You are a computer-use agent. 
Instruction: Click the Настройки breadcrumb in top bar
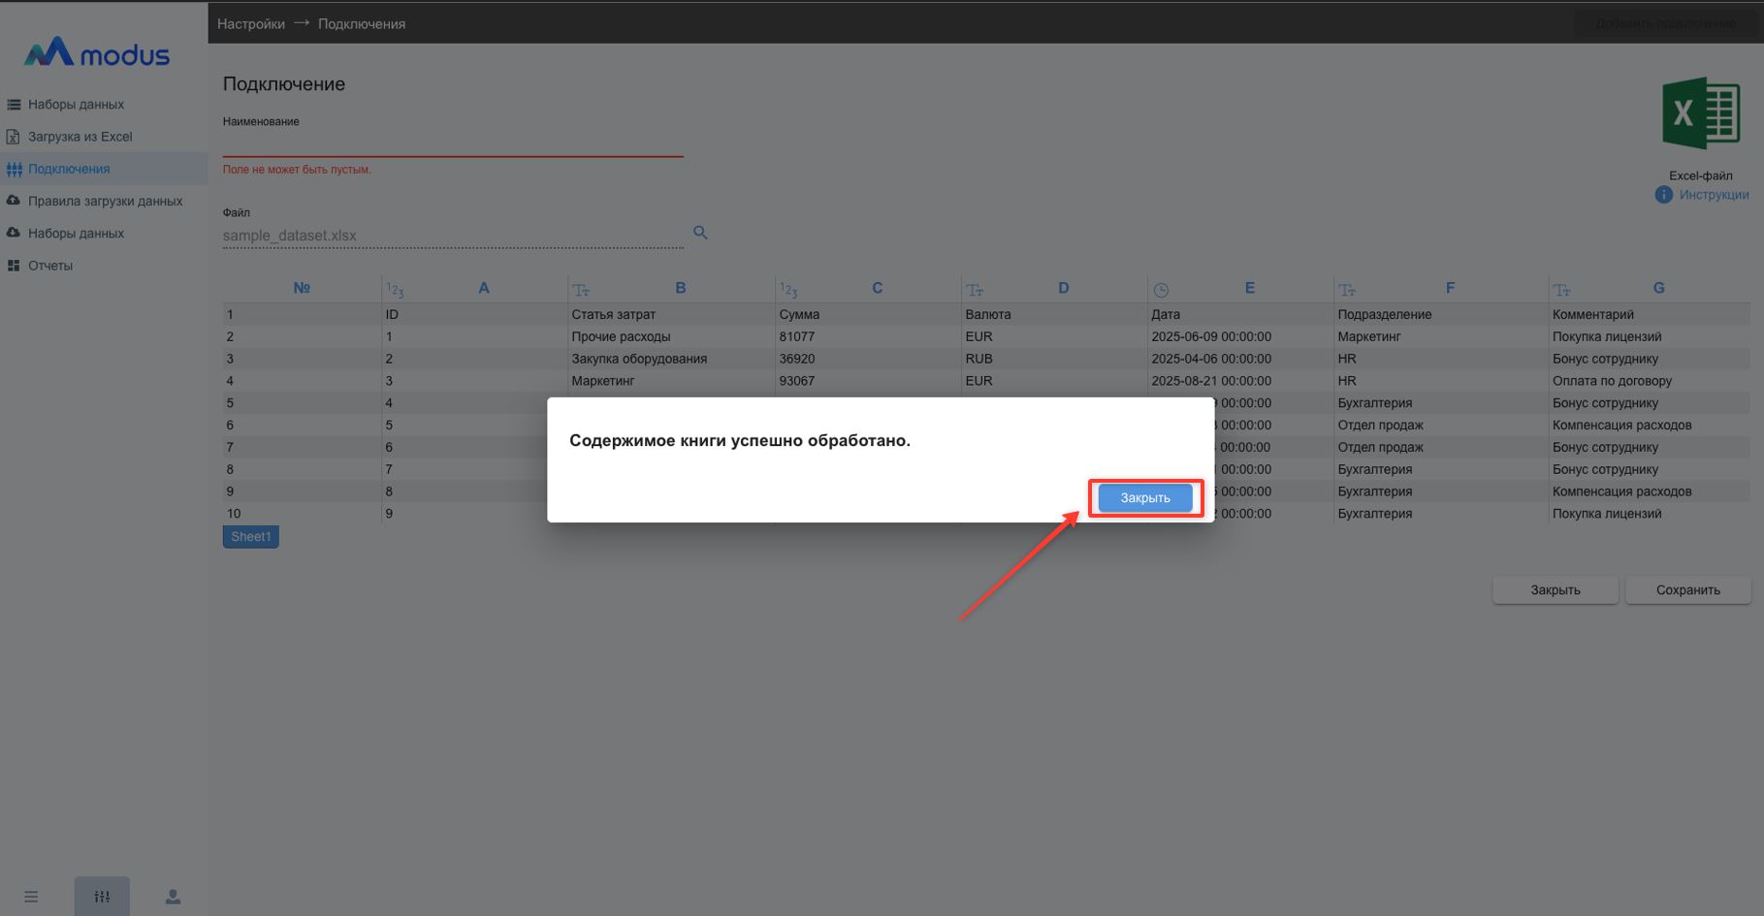(x=251, y=23)
